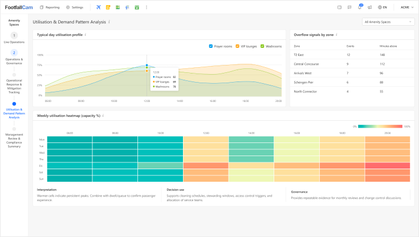Viewport: 419px width, 237px height.
Task: Click info icon beside Utilisation & Demand title
Action: pos(109,22)
